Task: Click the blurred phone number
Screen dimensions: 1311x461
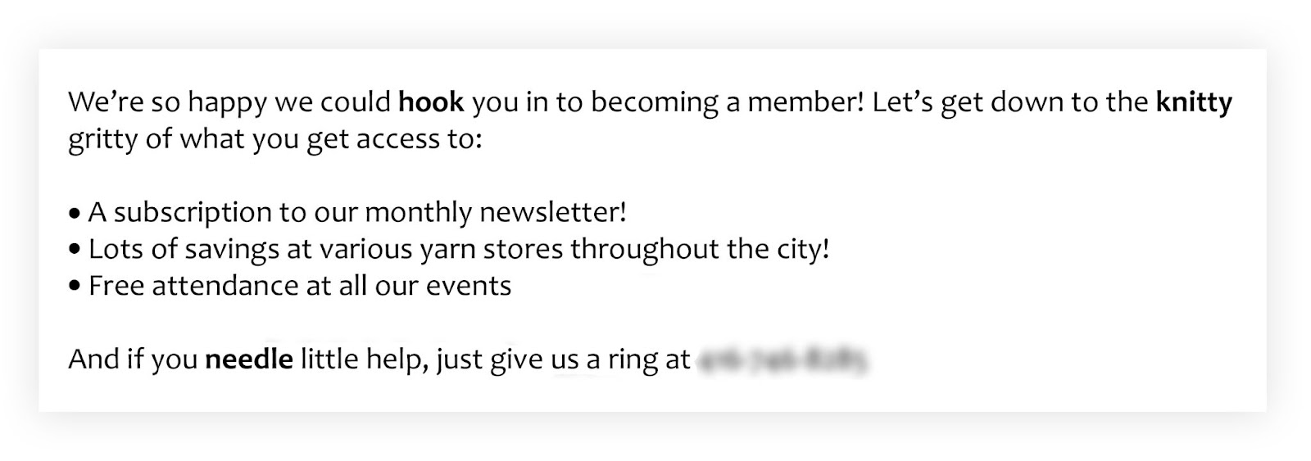Action: click(783, 360)
